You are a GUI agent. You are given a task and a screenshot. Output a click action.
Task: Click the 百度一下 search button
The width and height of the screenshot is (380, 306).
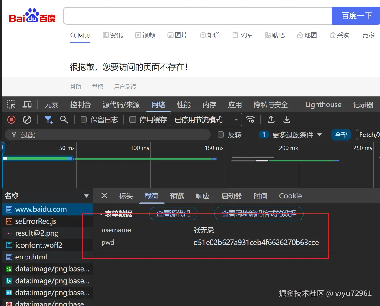(356, 16)
